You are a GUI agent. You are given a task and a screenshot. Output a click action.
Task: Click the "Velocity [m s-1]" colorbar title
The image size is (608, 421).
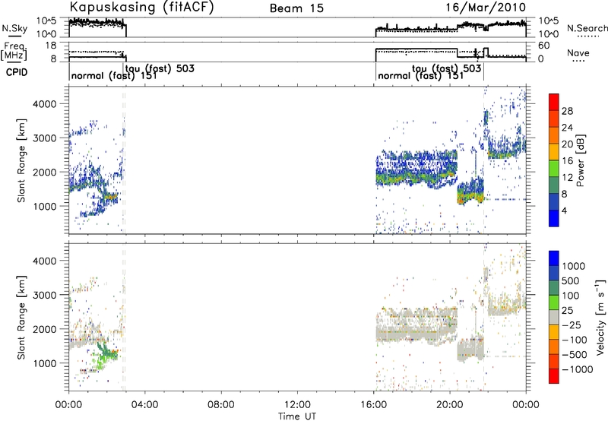pos(600,317)
